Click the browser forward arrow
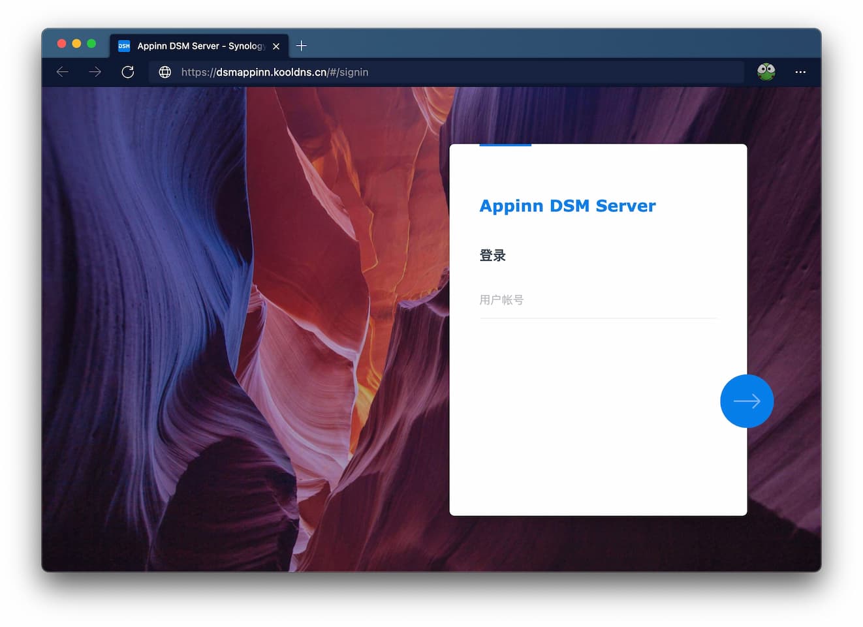 point(95,72)
